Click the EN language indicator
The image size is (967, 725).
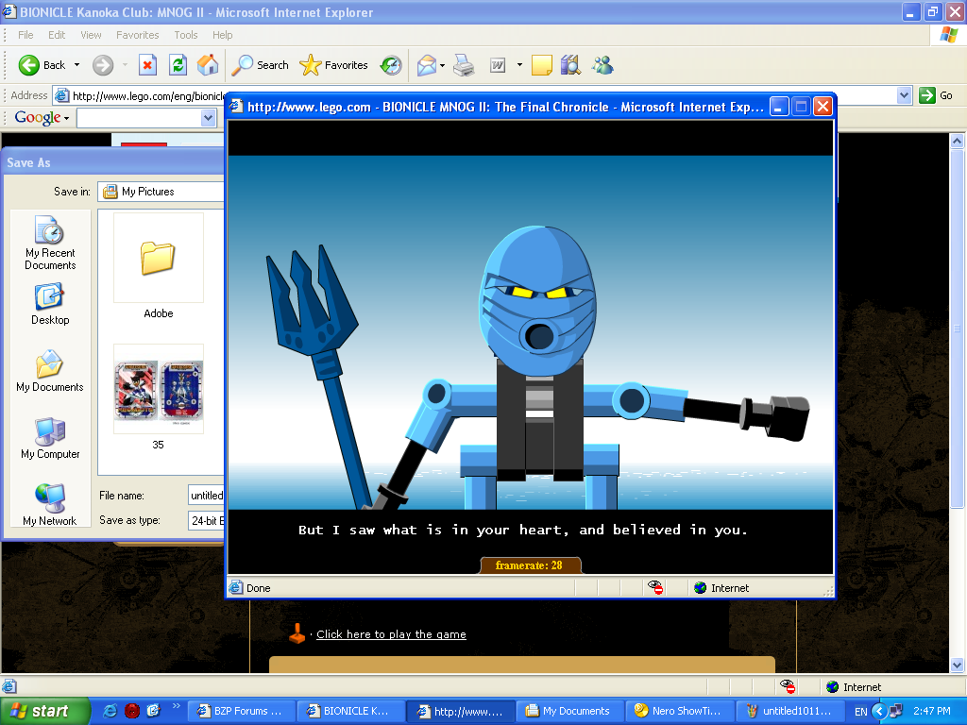(861, 712)
